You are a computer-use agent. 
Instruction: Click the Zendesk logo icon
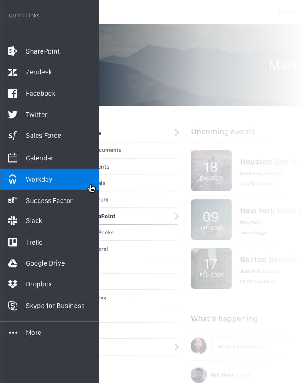click(x=13, y=72)
